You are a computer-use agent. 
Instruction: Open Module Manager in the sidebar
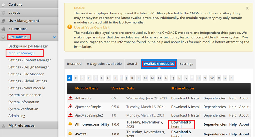pos(22,53)
